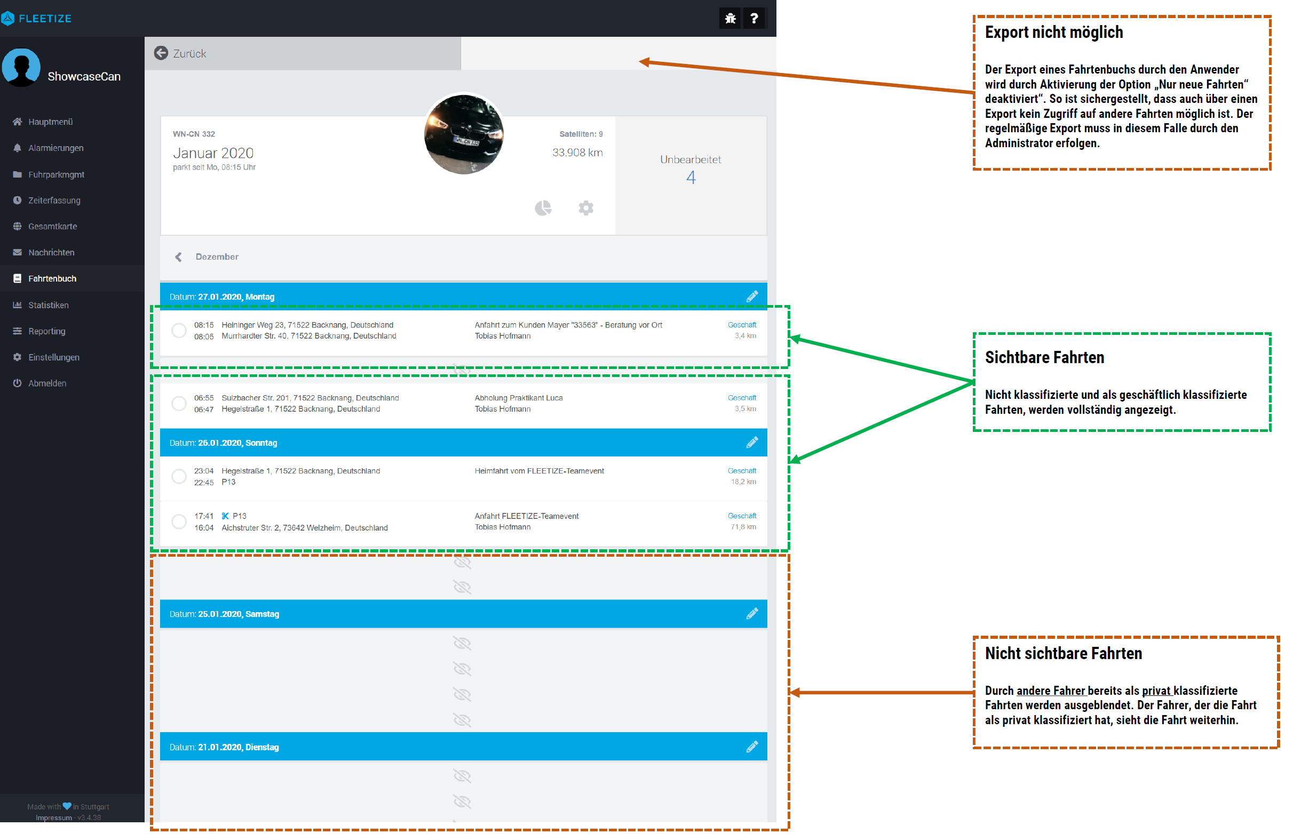Open the vehicle photo thumbnail
Image resolution: width=1309 pixels, height=834 pixels.
[464, 134]
